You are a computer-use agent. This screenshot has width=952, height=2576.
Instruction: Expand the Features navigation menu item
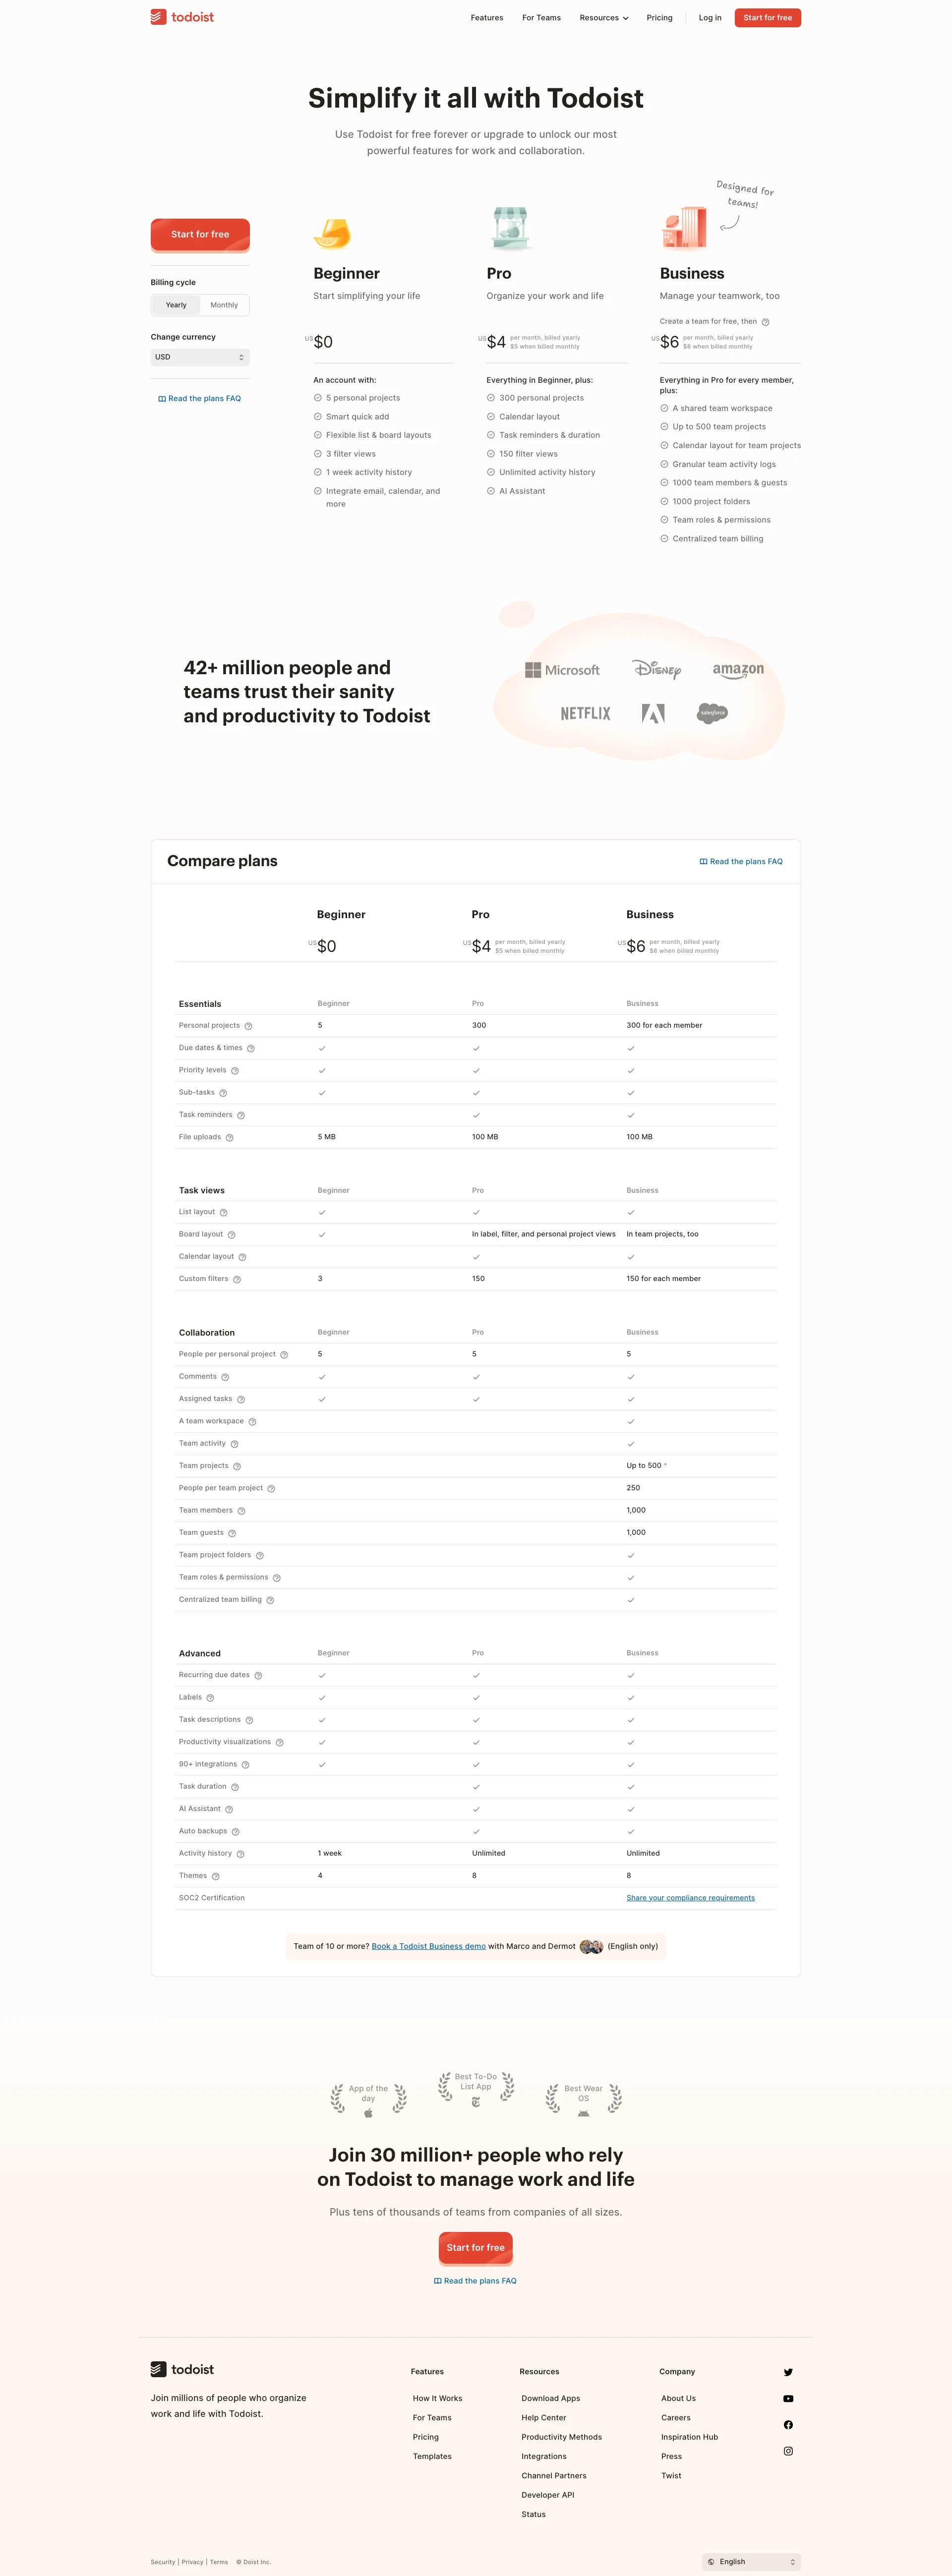[x=485, y=16]
